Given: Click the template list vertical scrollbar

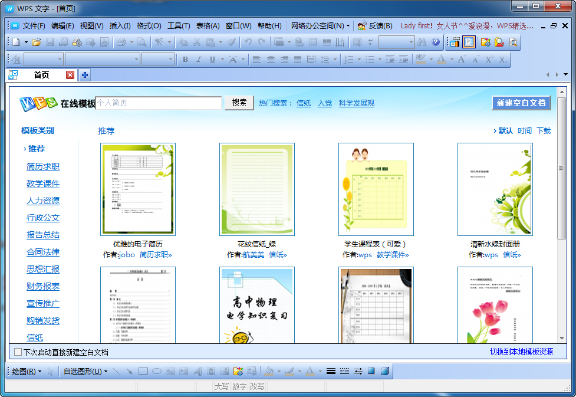Looking at the screenshot, I should coord(561,214).
